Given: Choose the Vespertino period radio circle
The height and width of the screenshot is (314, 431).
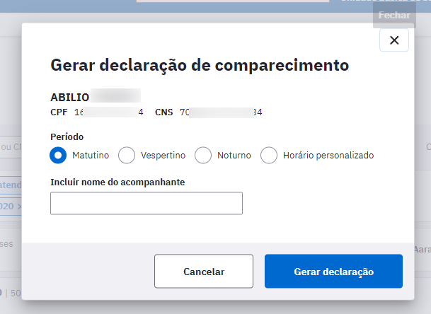Looking at the screenshot, I should pos(127,155).
